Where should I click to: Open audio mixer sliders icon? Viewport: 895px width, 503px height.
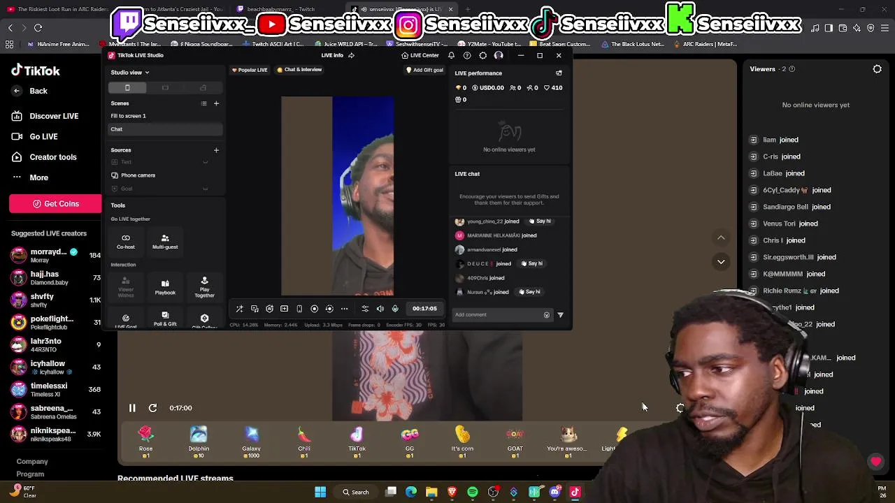tap(365, 309)
